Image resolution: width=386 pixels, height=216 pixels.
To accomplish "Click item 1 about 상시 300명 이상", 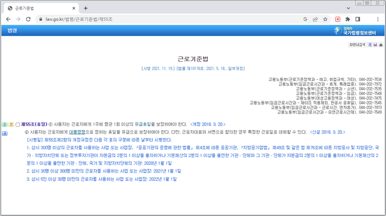I will [202, 155].
